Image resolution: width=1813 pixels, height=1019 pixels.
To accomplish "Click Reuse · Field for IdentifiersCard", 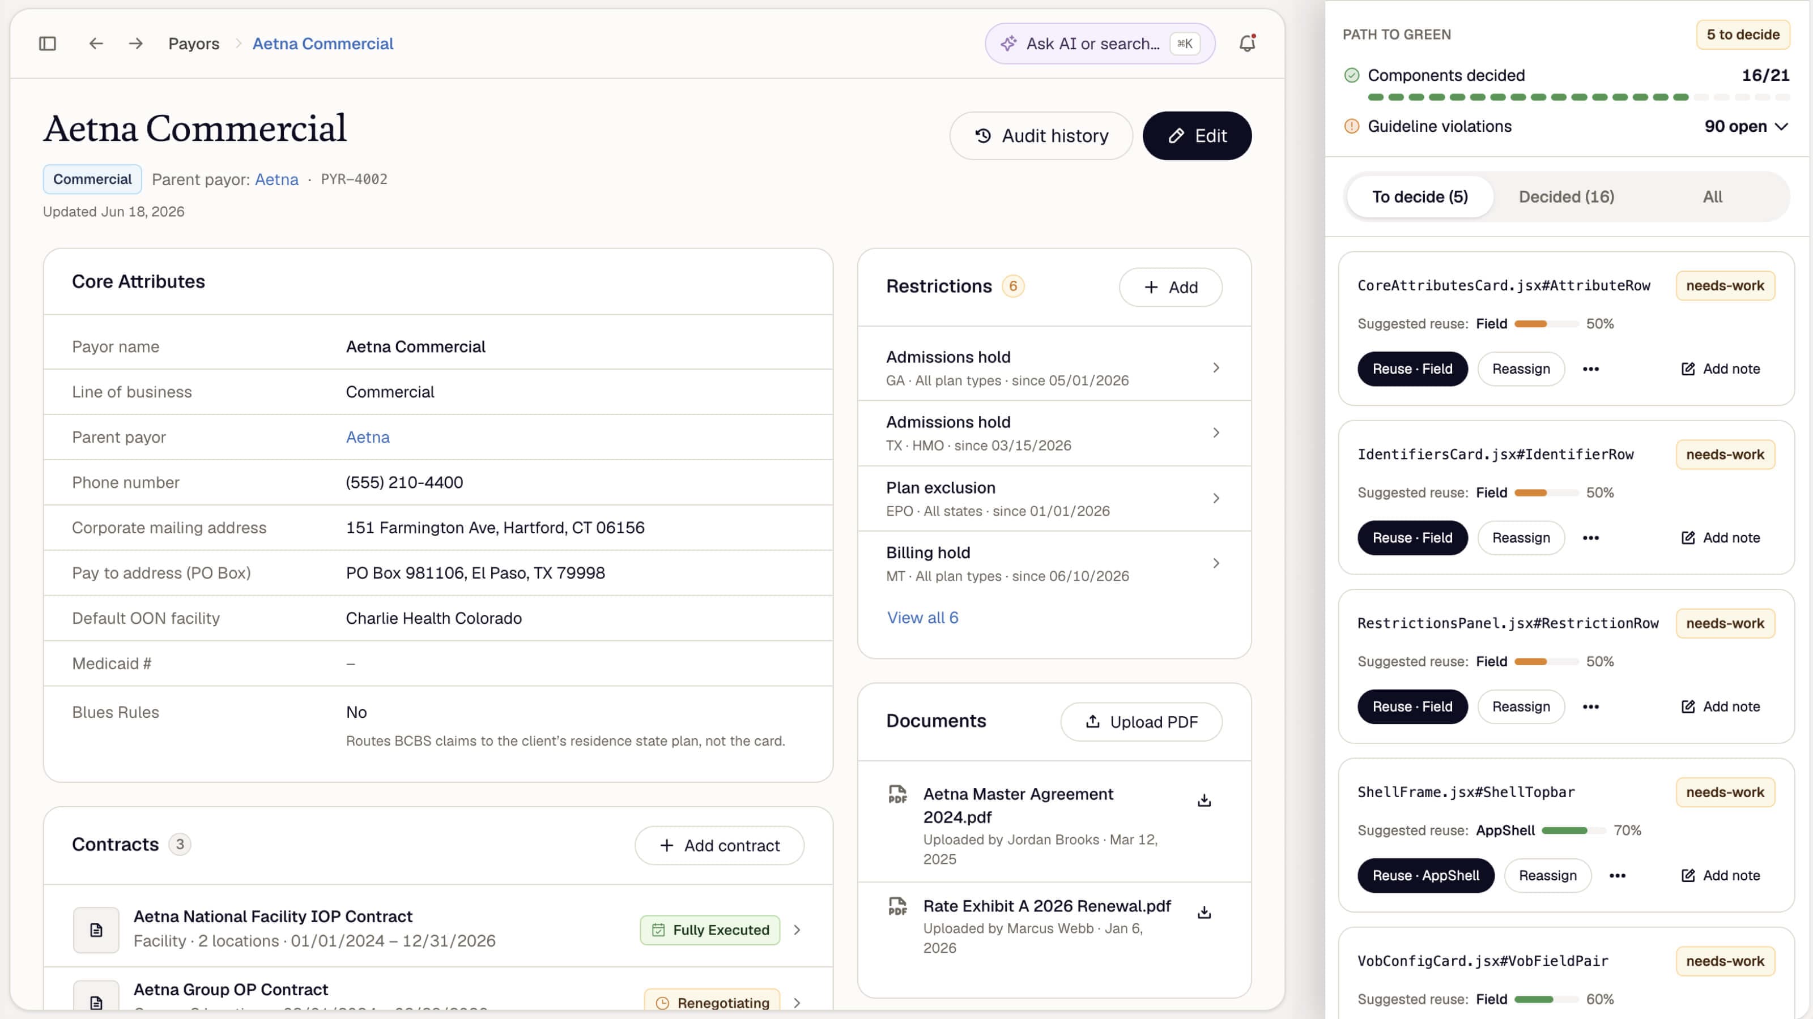I will [1412, 538].
